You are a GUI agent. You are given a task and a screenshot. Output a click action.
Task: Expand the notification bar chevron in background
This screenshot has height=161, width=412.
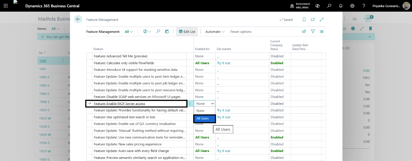pyautogui.click(x=370, y=37)
